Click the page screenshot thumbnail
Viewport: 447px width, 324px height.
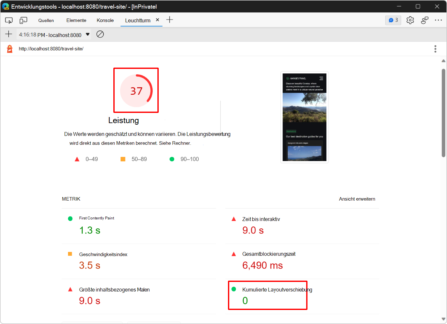point(304,117)
